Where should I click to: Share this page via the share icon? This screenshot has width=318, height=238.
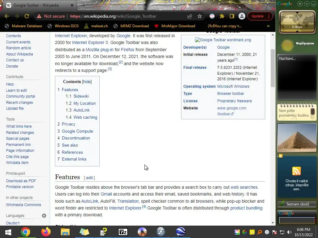190,16
